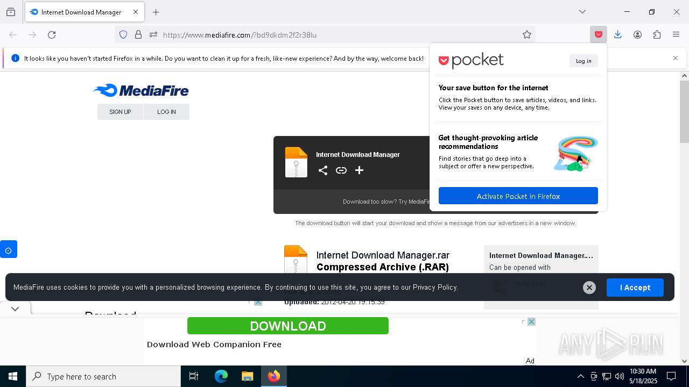Click the MediaFire logo
The image size is (689, 387).
click(x=141, y=90)
